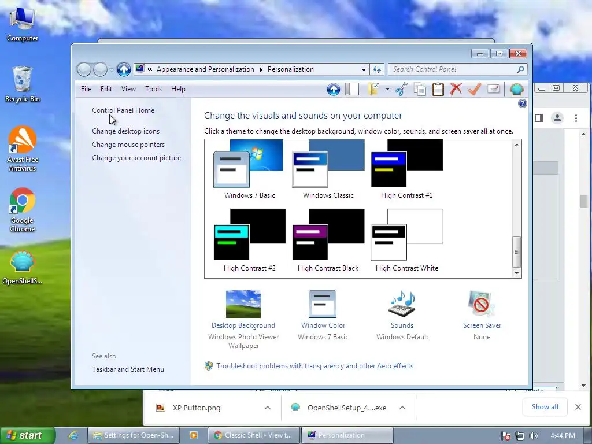592x444 pixels.
Task: Open the XP Button.png download options chevron
Action: click(x=267, y=408)
